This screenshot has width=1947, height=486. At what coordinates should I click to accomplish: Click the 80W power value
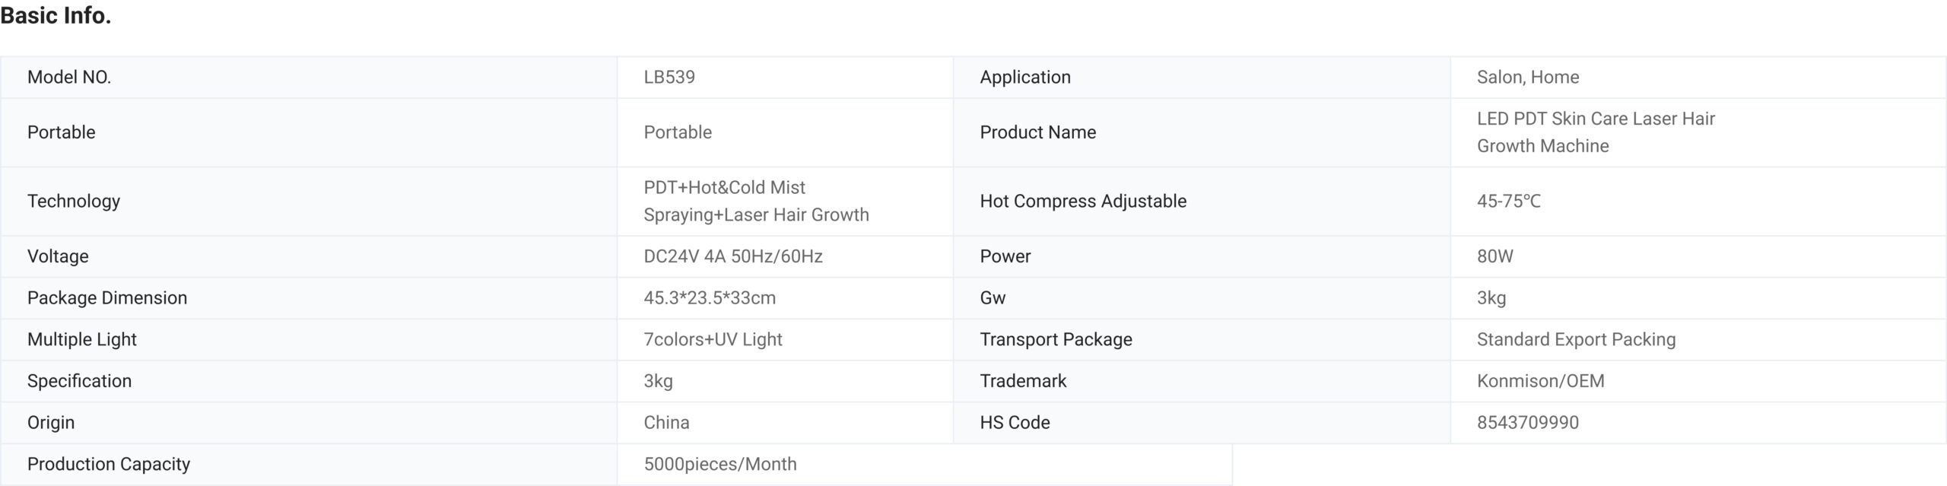(1495, 256)
